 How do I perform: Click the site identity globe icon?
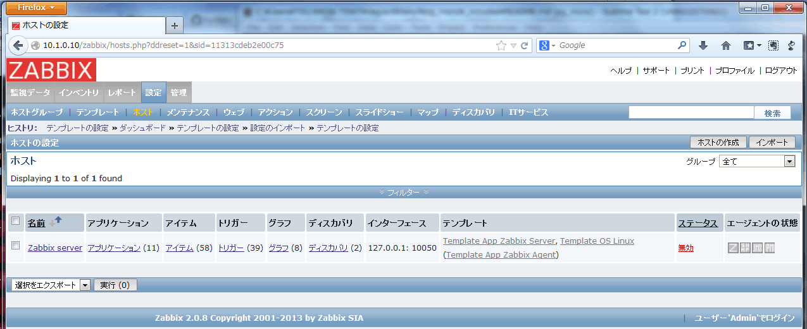tap(35, 45)
